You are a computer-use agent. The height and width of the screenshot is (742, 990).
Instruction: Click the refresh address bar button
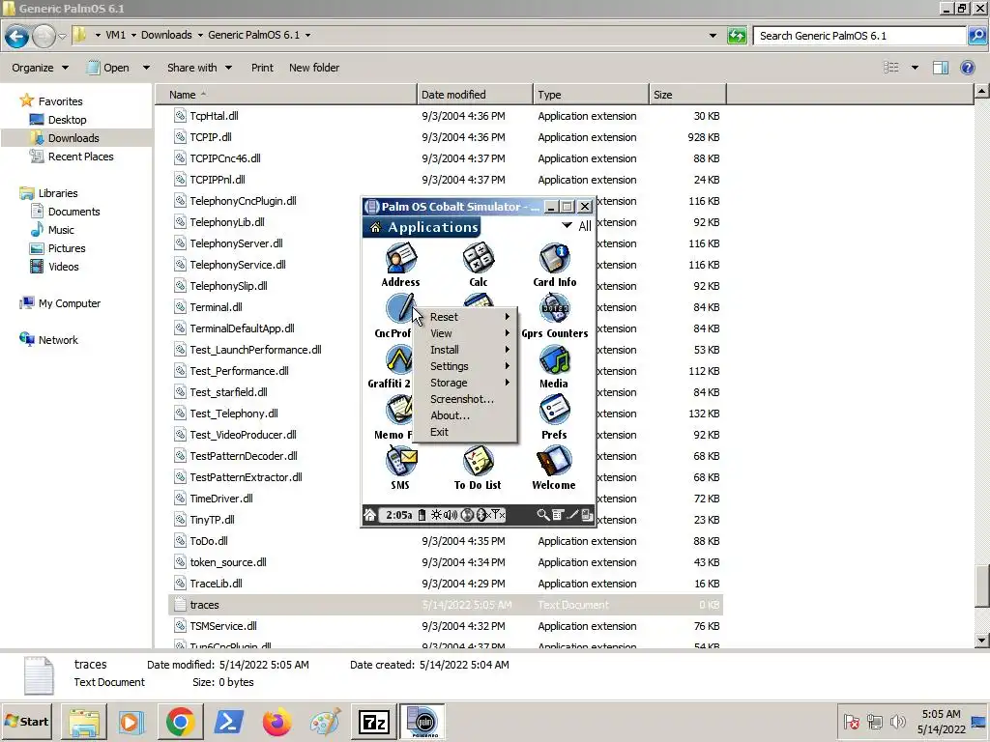point(737,36)
